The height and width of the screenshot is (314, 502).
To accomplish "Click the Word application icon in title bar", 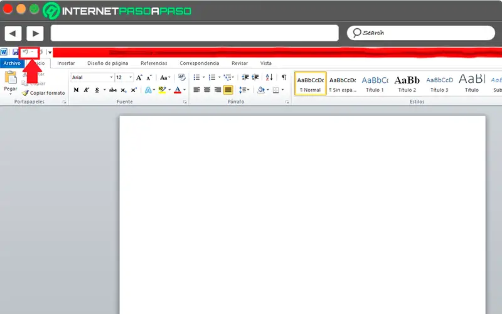I will pos(4,52).
